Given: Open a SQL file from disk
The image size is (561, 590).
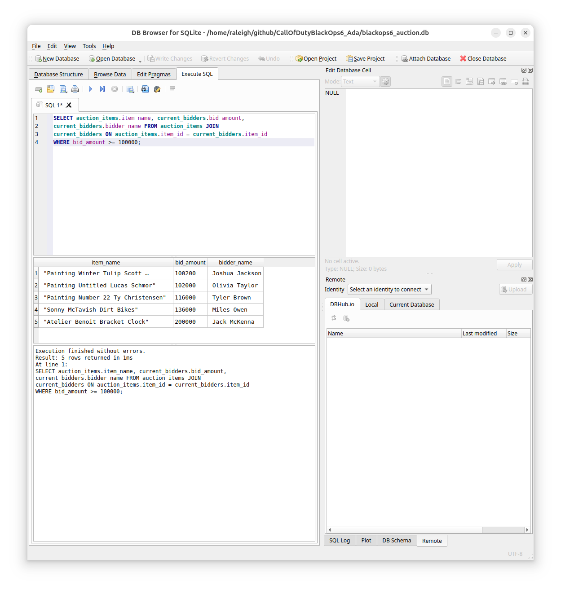Looking at the screenshot, I should [x=51, y=89].
